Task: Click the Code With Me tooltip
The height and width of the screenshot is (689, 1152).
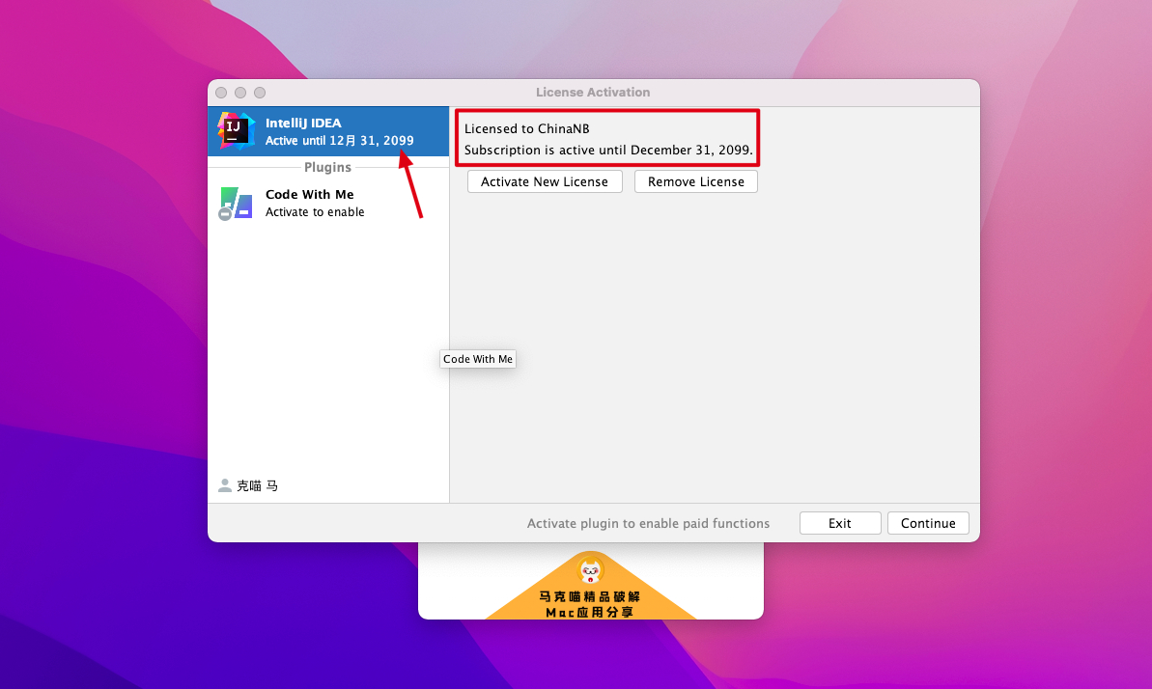Action: tap(478, 359)
